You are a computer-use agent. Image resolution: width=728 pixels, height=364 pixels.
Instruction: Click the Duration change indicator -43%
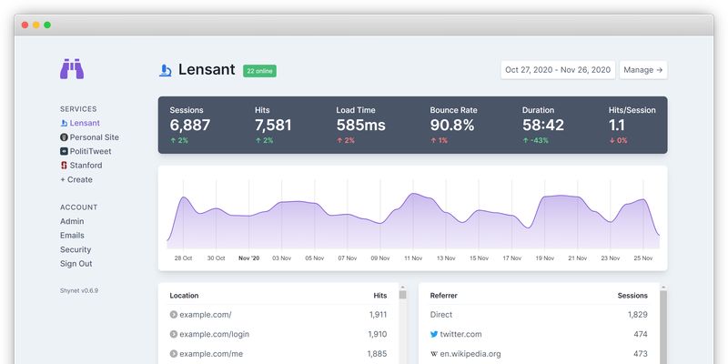(535, 140)
